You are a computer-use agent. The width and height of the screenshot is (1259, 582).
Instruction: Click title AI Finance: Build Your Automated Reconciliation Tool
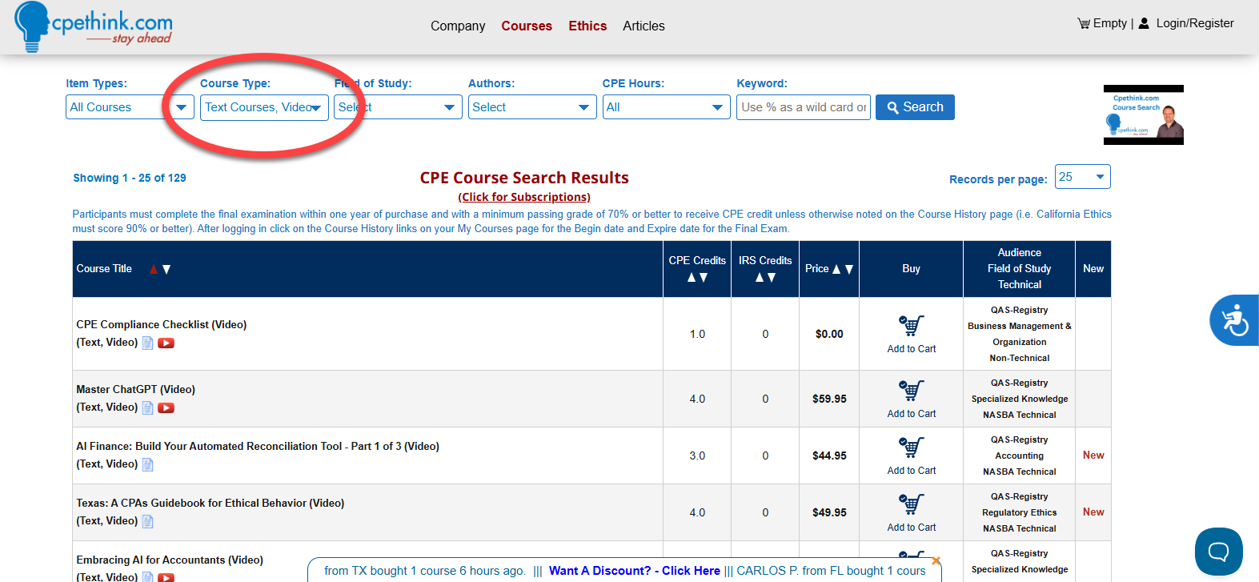[x=258, y=446]
